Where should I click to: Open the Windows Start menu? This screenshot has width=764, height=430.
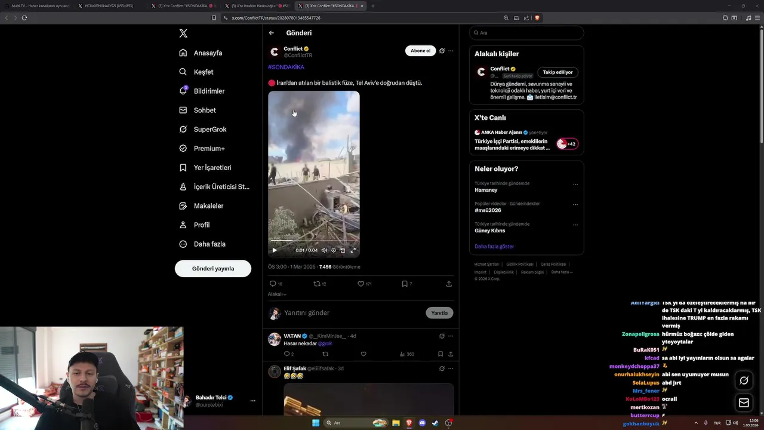(316, 423)
